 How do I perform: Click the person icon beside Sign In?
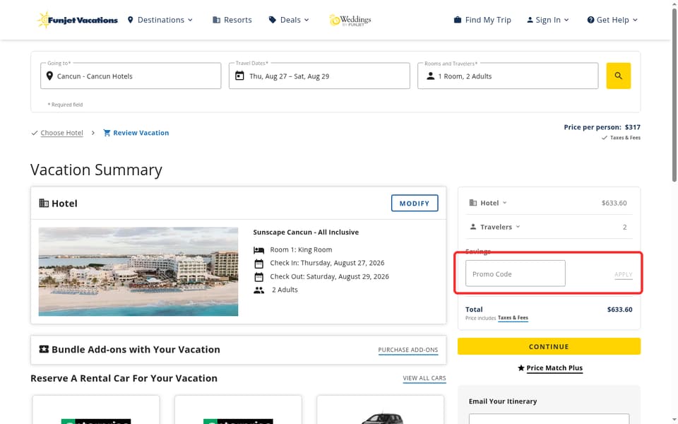(530, 20)
